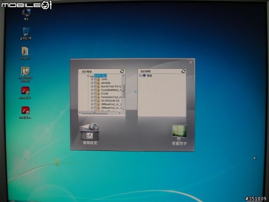Click folder icon beside asmedia

point(99,83)
